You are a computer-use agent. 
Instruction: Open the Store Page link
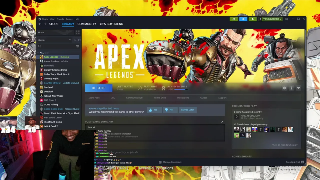click(94, 98)
